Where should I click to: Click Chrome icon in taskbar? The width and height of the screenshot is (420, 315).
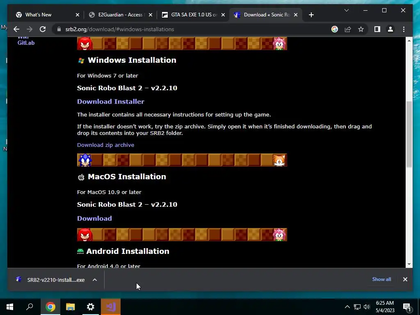tap(50, 307)
